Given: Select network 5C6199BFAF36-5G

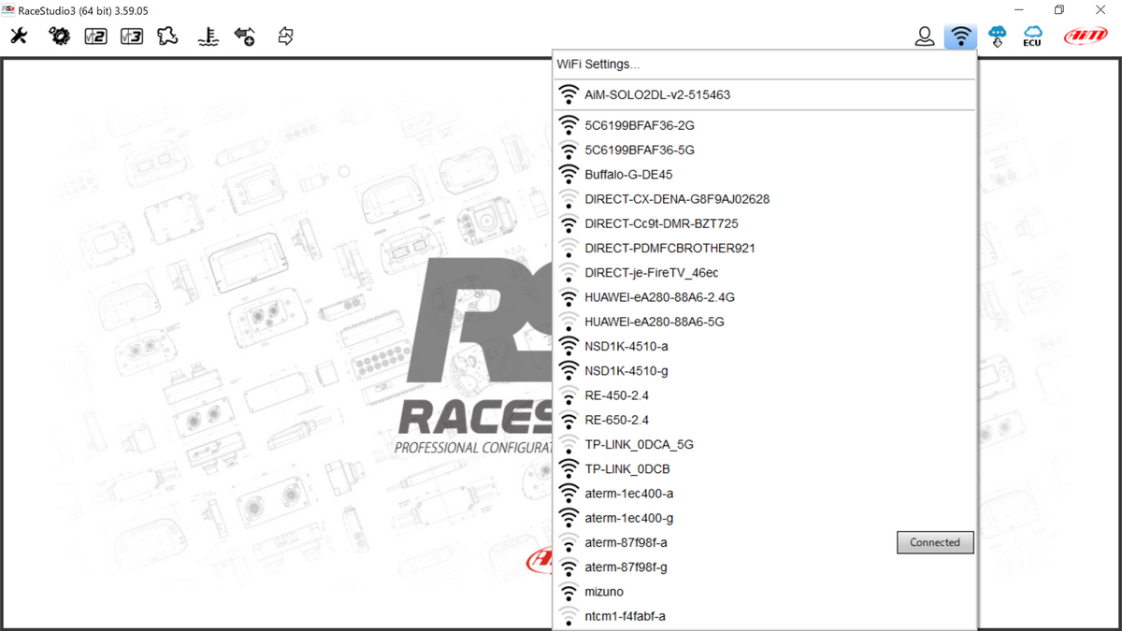Looking at the screenshot, I should pyautogui.click(x=764, y=150).
